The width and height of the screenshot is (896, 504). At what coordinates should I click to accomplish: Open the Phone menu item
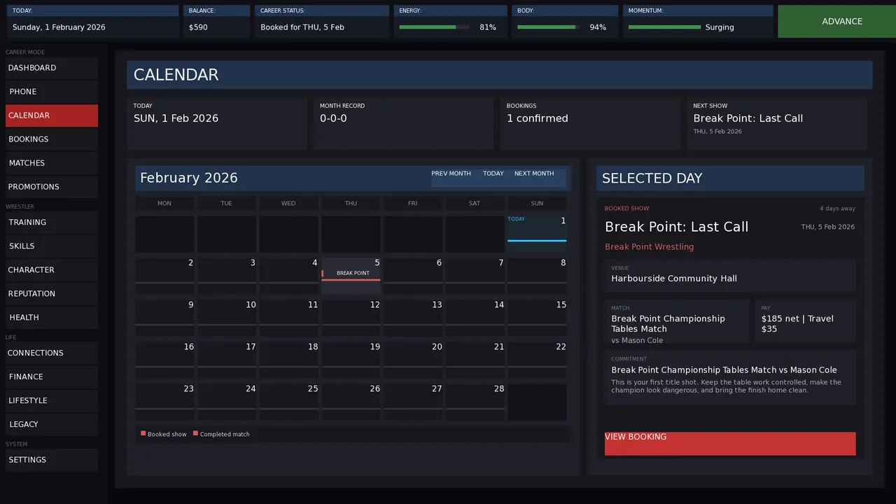tap(52, 92)
